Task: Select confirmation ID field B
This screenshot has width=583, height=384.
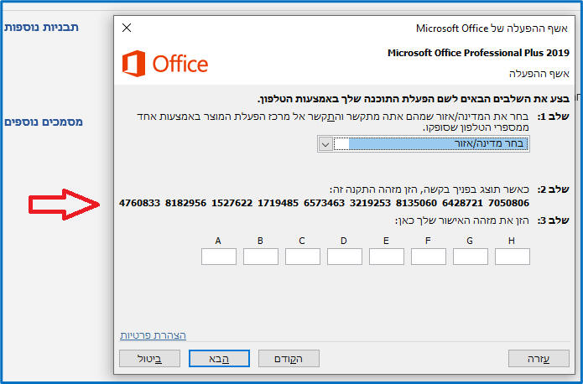Action: [x=261, y=257]
